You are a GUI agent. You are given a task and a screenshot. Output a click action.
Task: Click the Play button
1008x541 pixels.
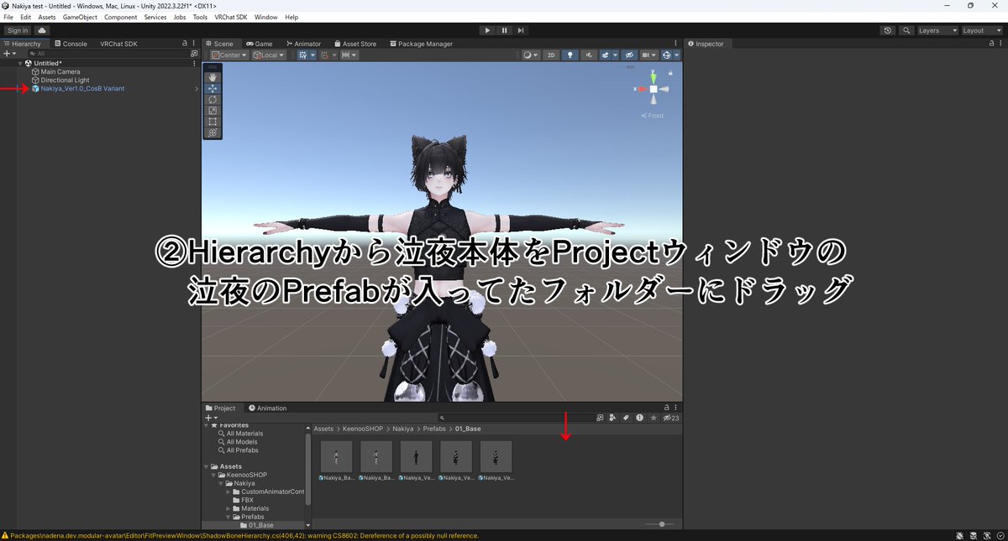point(486,30)
